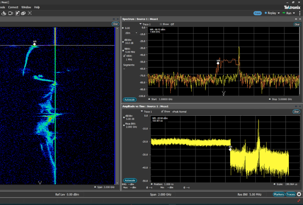Close the Spectrum panel

click(x=300, y=19)
